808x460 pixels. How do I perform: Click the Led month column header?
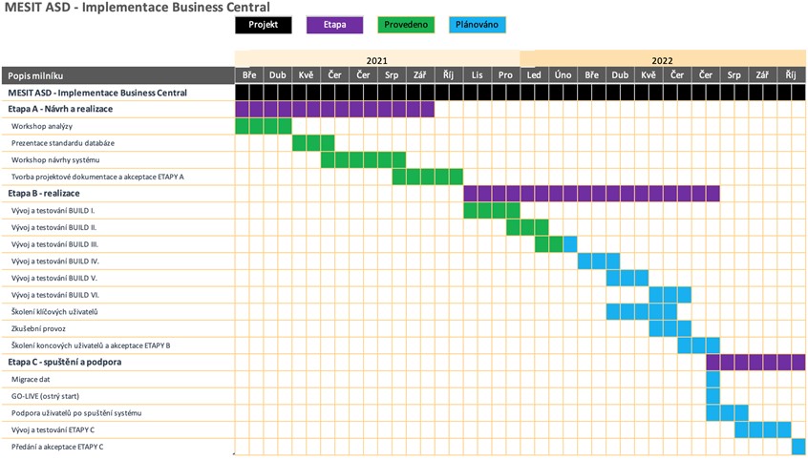tap(534, 75)
